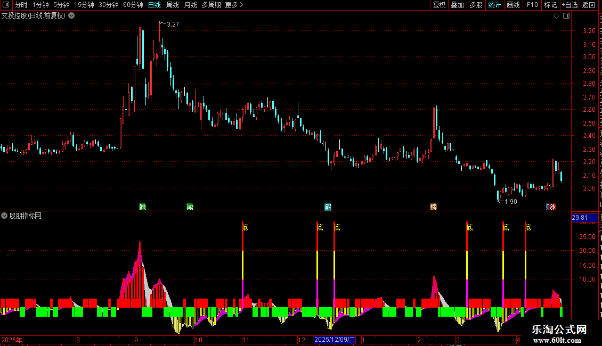Click the 2025/12/09/二 date label
The height and width of the screenshot is (346, 602).
click(335, 340)
